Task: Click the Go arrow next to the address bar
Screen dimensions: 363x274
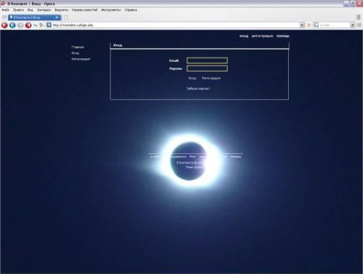Action: pos(309,25)
